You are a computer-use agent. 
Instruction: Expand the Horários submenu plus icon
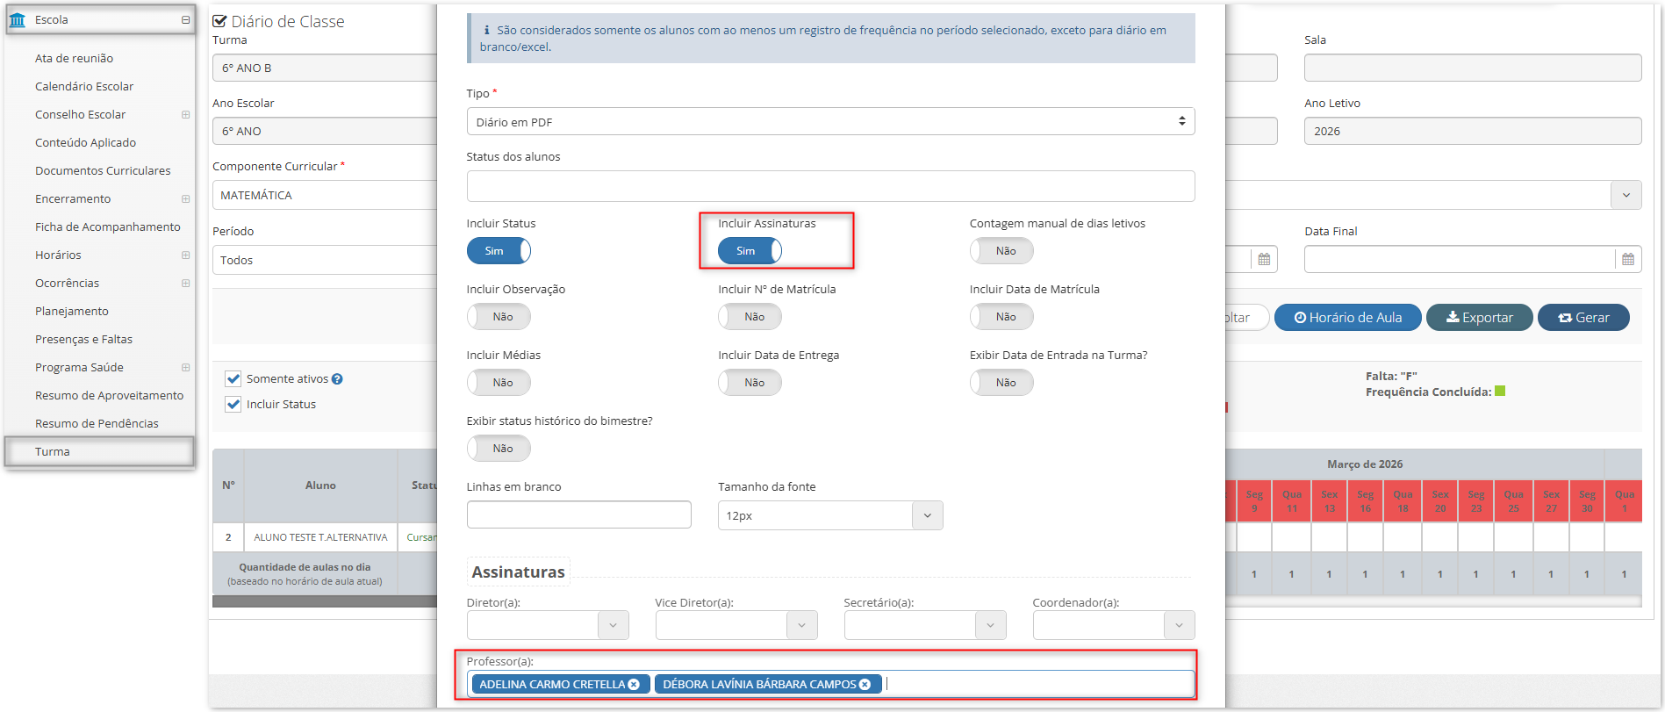[185, 255]
